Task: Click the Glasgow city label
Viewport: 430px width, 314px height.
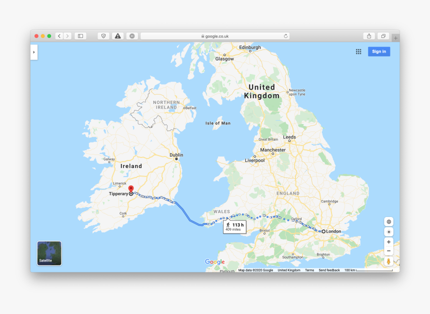Action: [x=224, y=58]
